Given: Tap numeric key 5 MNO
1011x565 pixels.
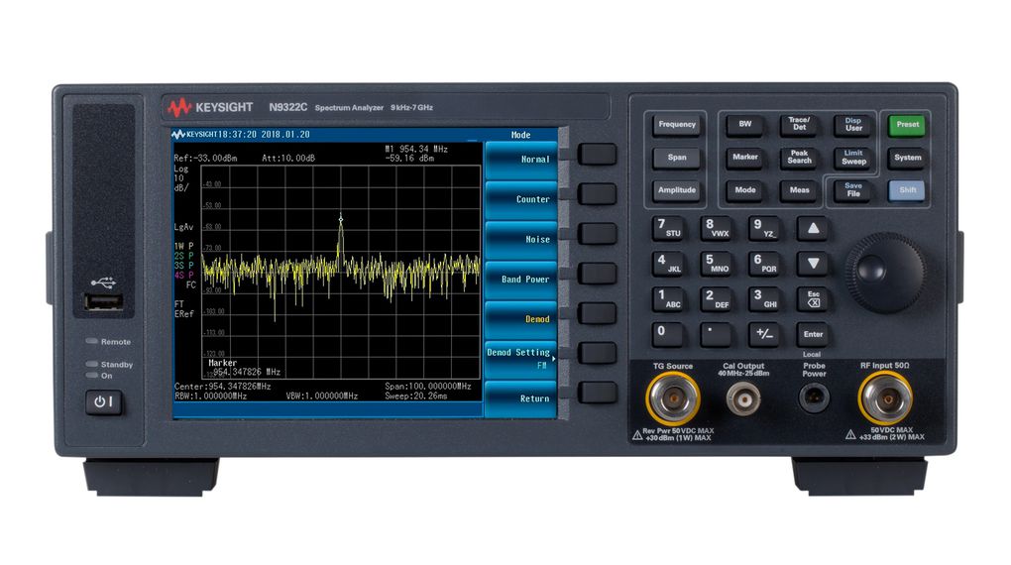Looking at the screenshot, I should (717, 264).
